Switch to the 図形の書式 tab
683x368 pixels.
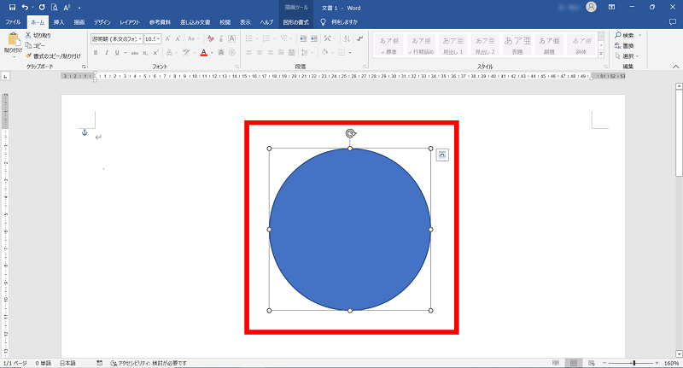[x=295, y=22]
